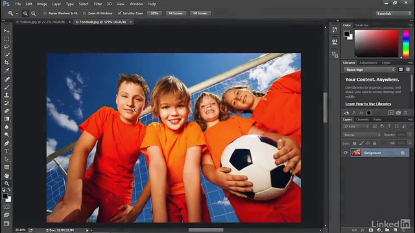Open the Essentials workspace dropdown
Viewport: 415px width, 233px height.
coord(394,14)
